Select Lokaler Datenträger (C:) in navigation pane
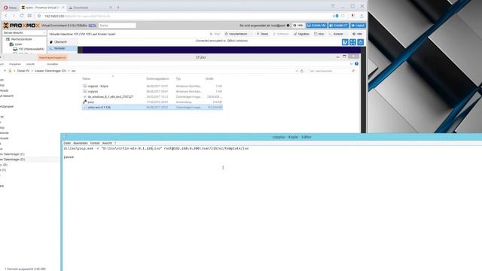The height and width of the screenshot is (271, 482). point(12,154)
